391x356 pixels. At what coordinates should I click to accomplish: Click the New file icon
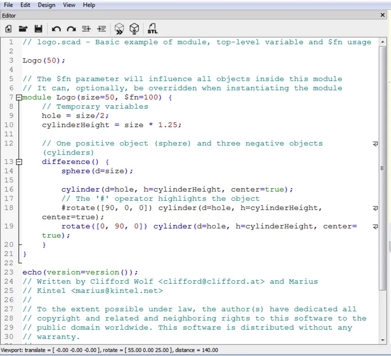coord(8,29)
